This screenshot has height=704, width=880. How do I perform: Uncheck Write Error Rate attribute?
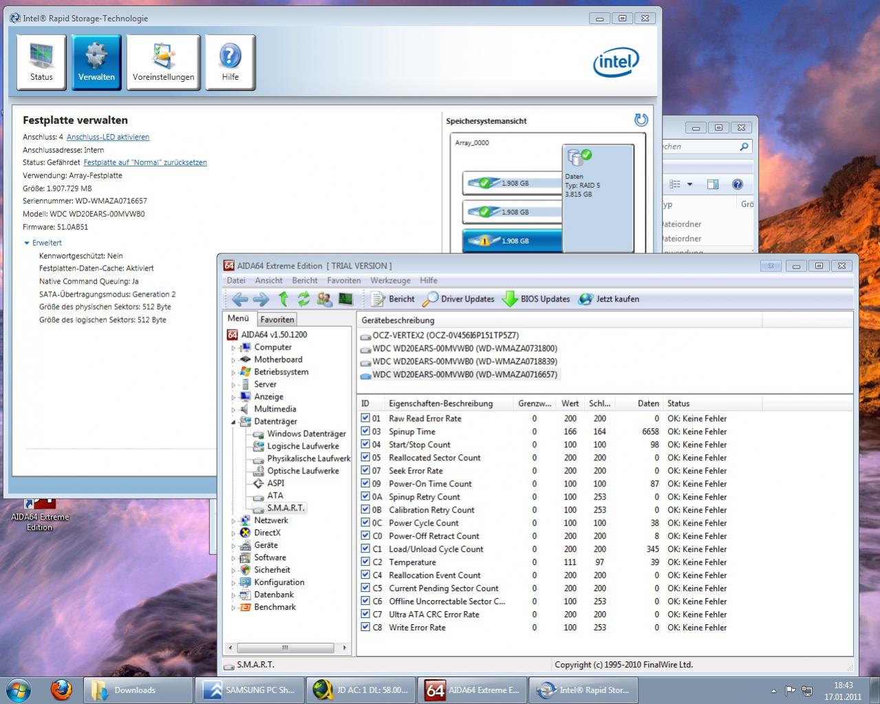365,627
